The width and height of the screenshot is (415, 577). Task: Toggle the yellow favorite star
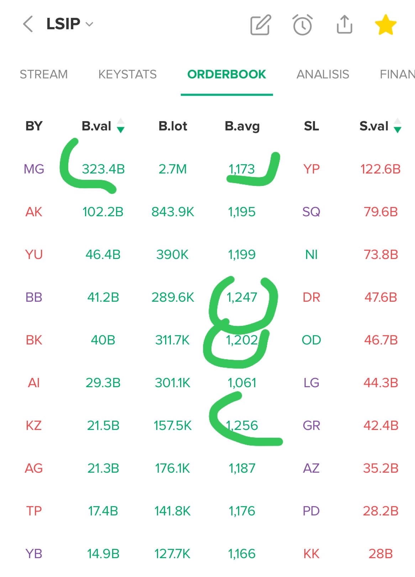pyautogui.click(x=385, y=25)
